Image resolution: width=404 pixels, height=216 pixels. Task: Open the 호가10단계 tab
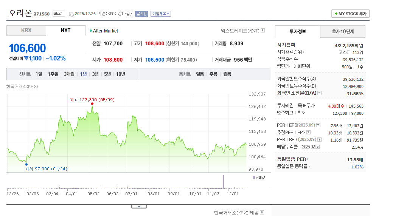(343, 31)
